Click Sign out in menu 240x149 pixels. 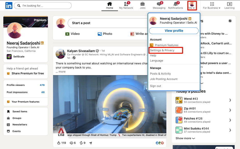pyautogui.click(x=155, y=86)
